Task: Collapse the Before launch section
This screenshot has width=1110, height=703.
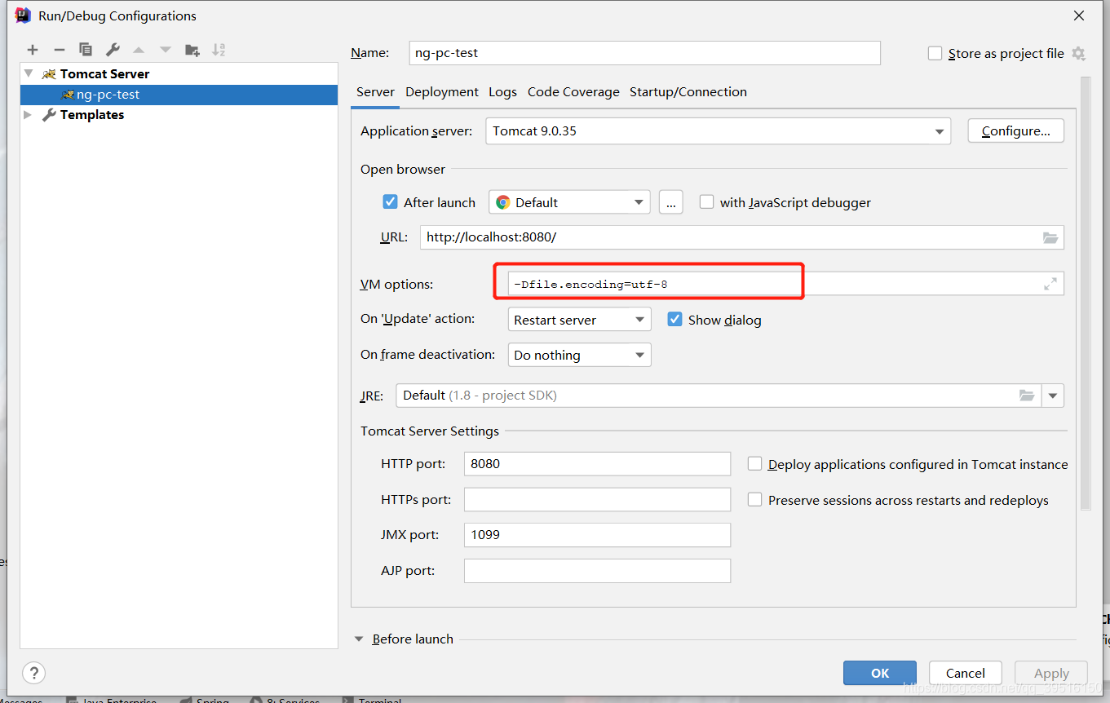Action: (x=359, y=639)
